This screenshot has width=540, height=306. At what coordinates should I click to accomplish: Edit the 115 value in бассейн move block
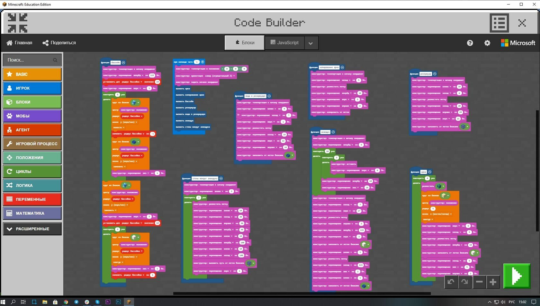152,75
